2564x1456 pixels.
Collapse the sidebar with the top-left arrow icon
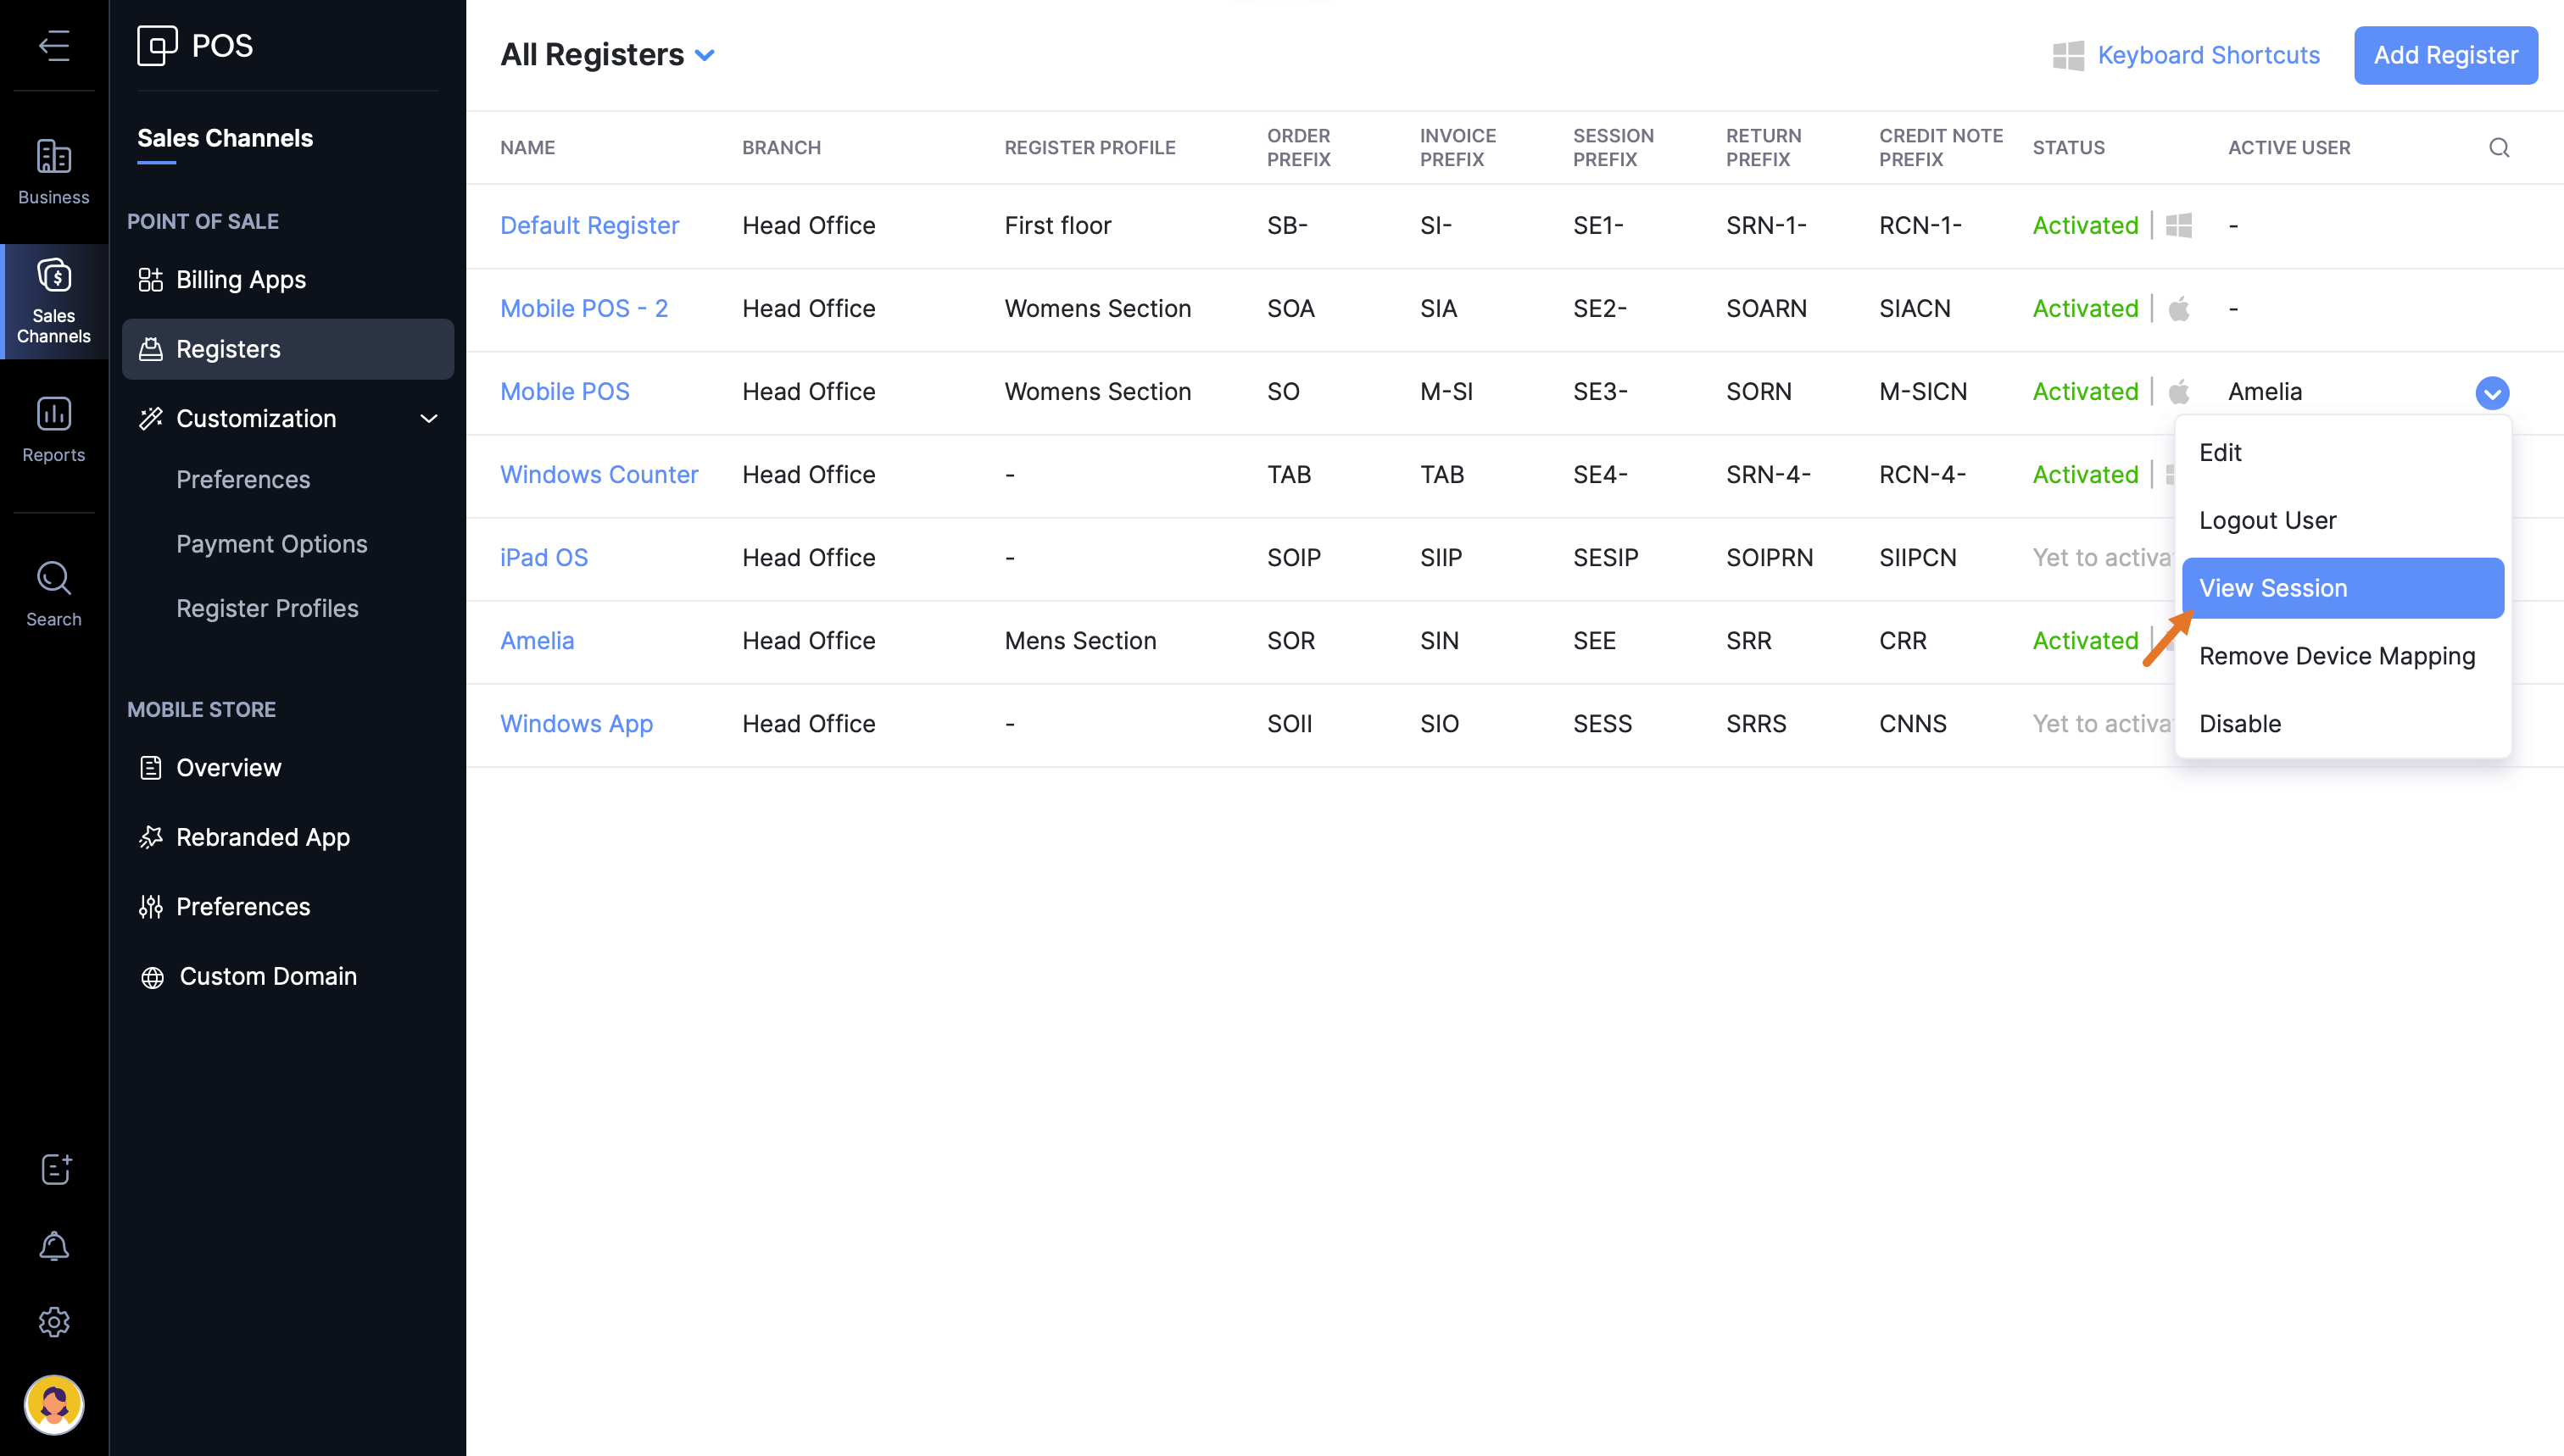click(x=54, y=45)
